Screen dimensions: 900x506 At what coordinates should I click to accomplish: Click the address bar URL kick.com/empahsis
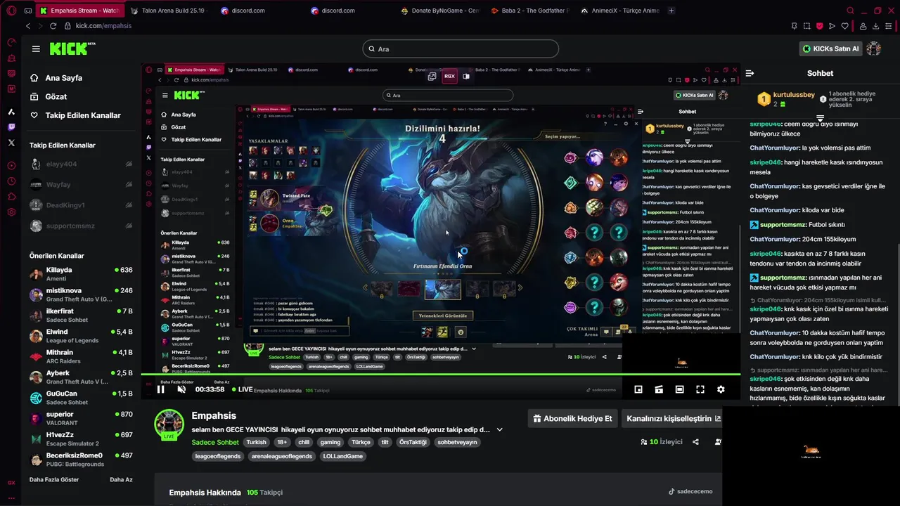point(103,26)
